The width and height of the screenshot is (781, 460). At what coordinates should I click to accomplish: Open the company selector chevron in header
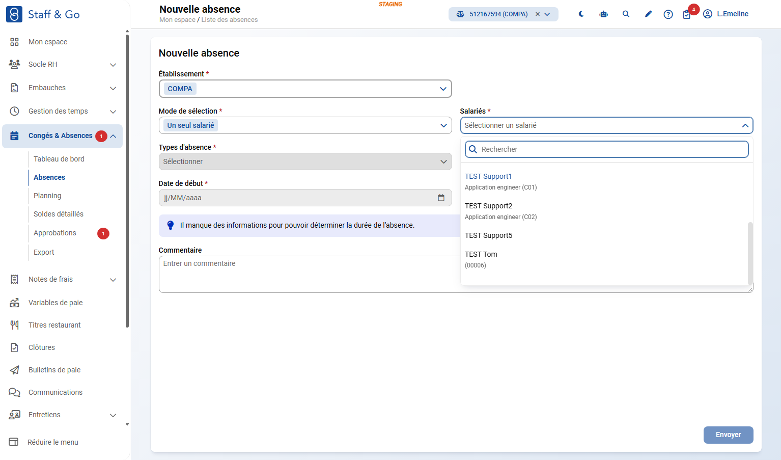tap(547, 14)
